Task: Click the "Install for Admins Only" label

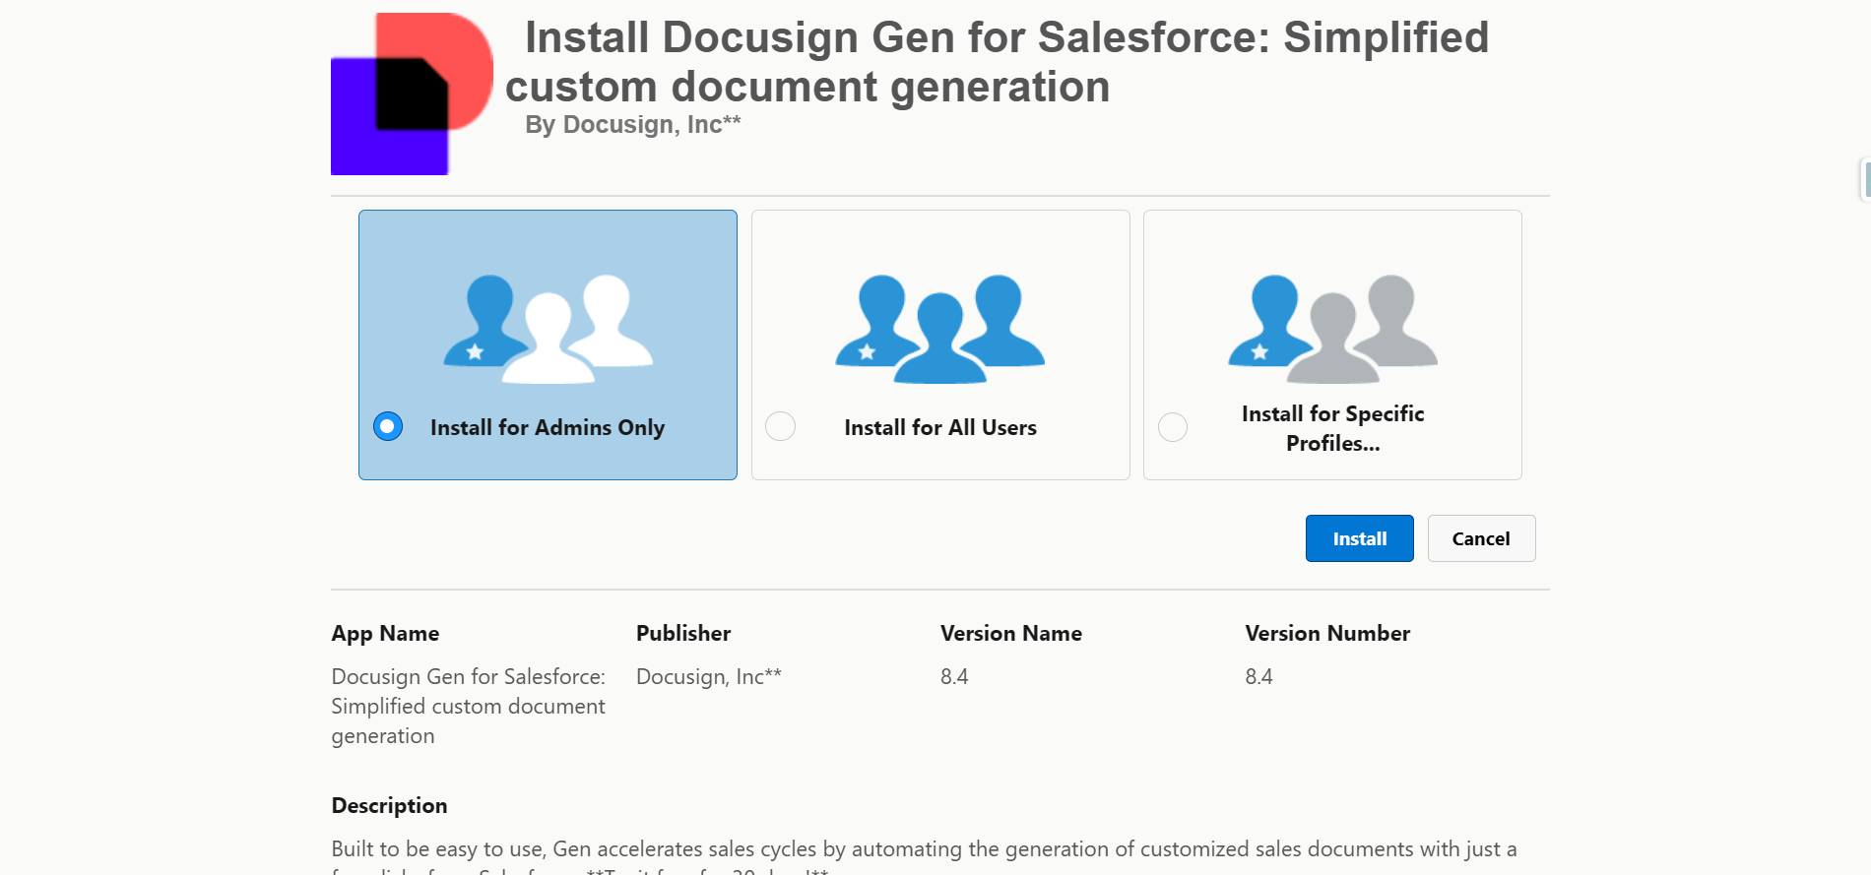Action: [548, 427]
